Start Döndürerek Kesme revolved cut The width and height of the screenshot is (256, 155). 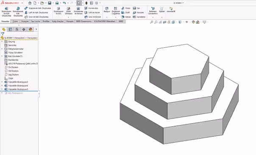pyautogui.click(x=78, y=11)
